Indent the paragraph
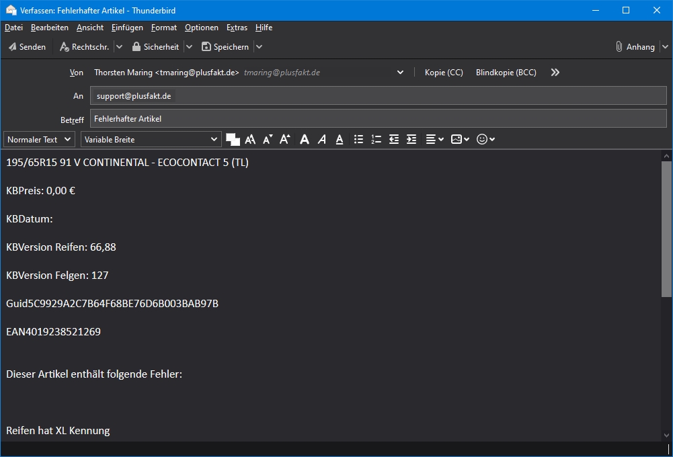This screenshot has height=457, width=673. pyautogui.click(x=411, y=140)
